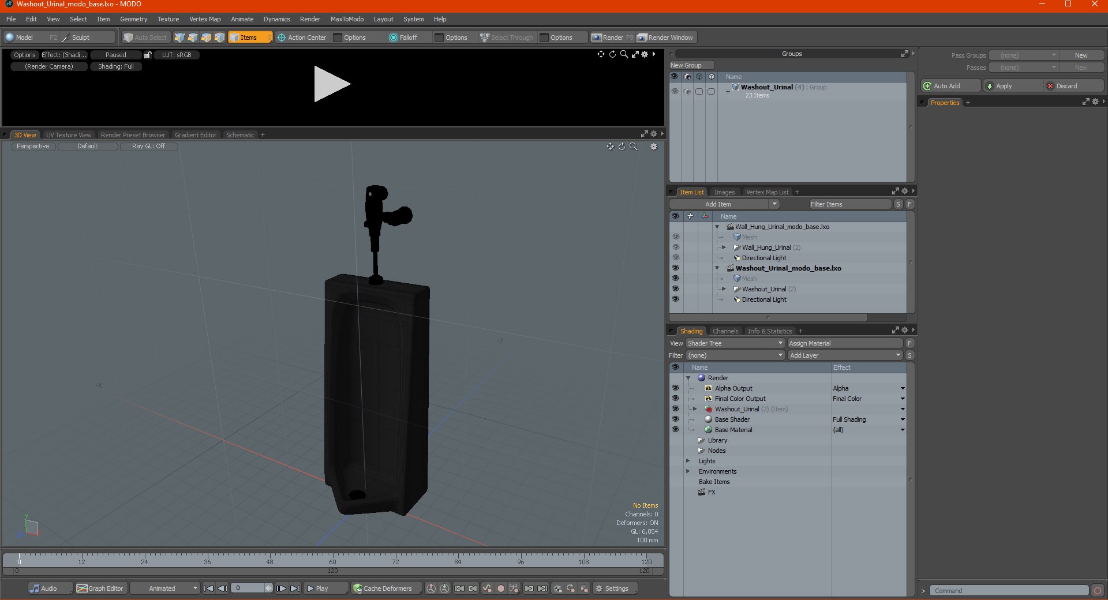
Task: Open Cache Deformers
Action: pos(383,588)
